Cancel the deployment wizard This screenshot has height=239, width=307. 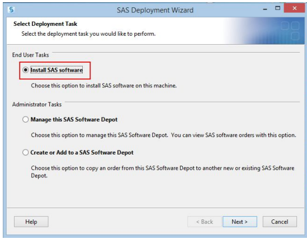(x=280, y=222)
